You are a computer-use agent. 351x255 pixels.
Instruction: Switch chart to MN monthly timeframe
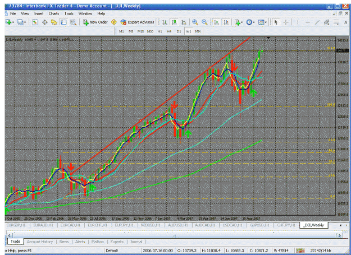click(x=198, y=31)
